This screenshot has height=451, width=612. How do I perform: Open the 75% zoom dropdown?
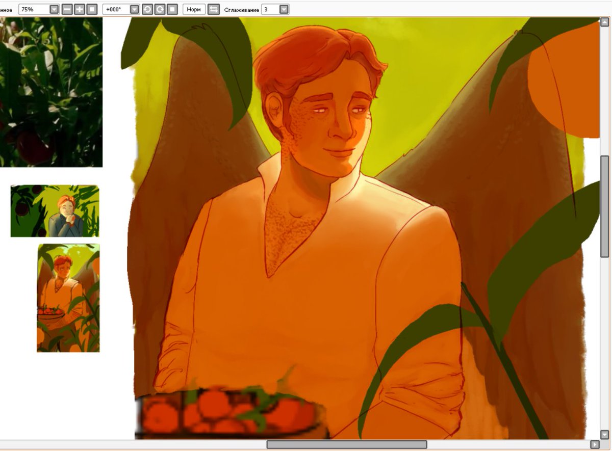(x=54, y=9)
